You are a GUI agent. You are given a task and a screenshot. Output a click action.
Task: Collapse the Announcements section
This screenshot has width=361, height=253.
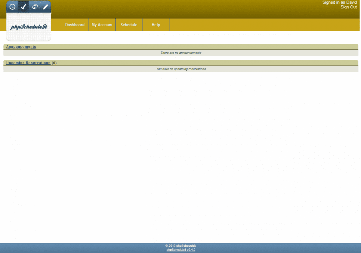(21, 47)
